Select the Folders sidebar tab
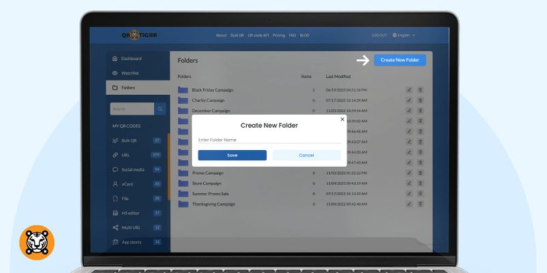This screenshot has height=273, width=547. (138, 88)
